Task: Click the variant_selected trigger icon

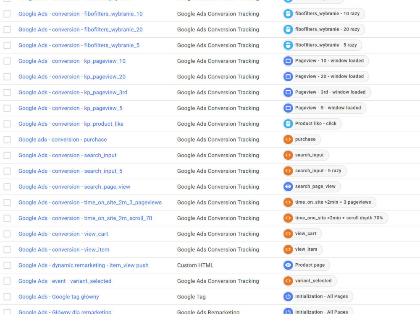Action: [288, 281]
